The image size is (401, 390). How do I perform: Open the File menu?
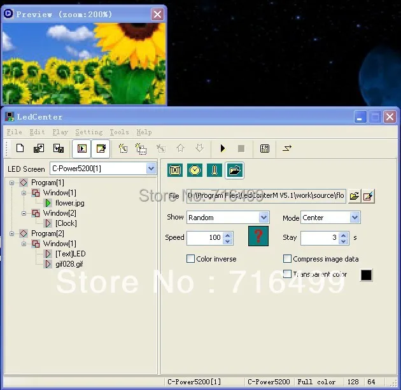(14, 132)
